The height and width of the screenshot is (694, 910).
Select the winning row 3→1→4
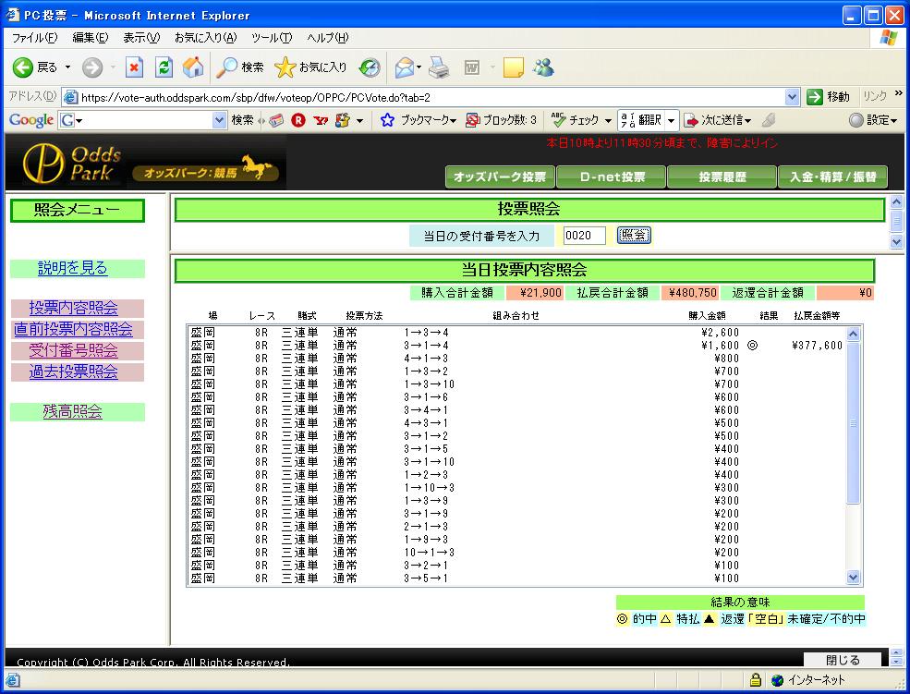click(516, 346)
